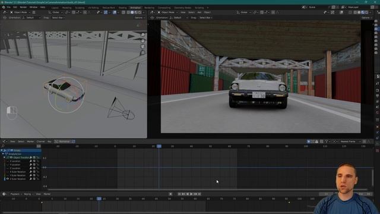Open Object Mode dropdown in left viewport
Viewport: 380px width, 214px height.
pyautogui.click(x=20, y=12)
